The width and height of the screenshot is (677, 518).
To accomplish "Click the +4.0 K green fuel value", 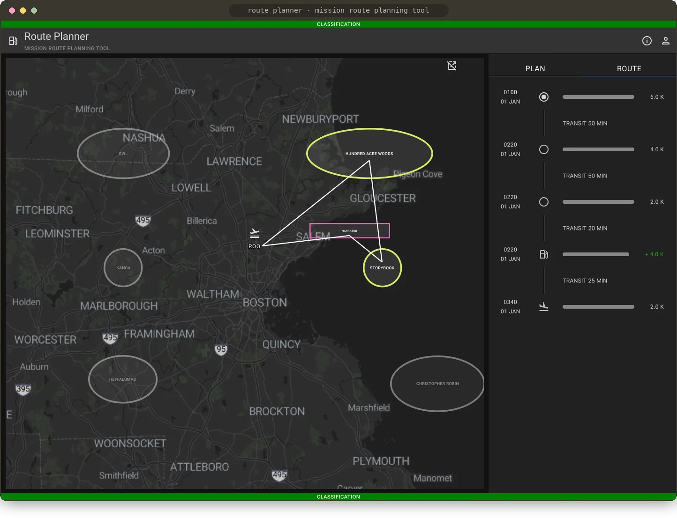I will pos(654,254).
